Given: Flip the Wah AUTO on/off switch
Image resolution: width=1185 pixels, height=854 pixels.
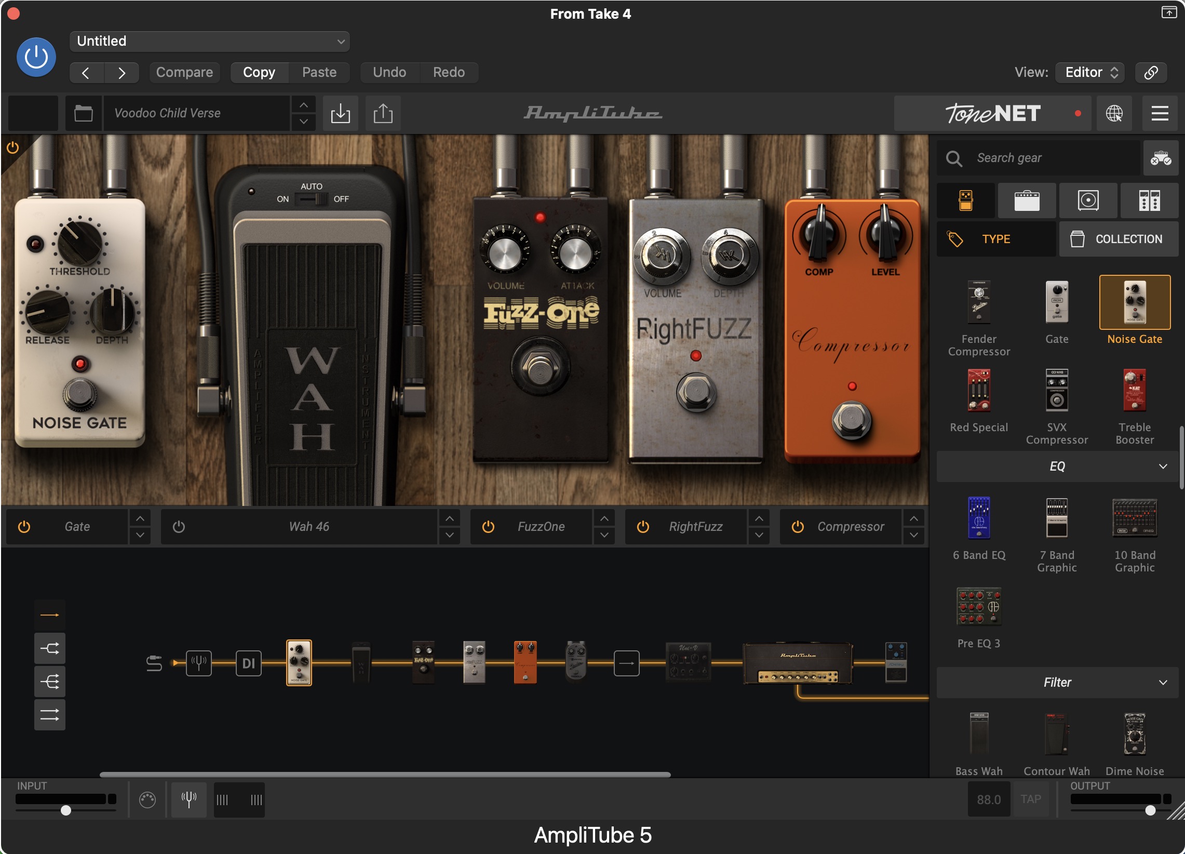Looking at the screenshot, I should click(x=312, y=199).
